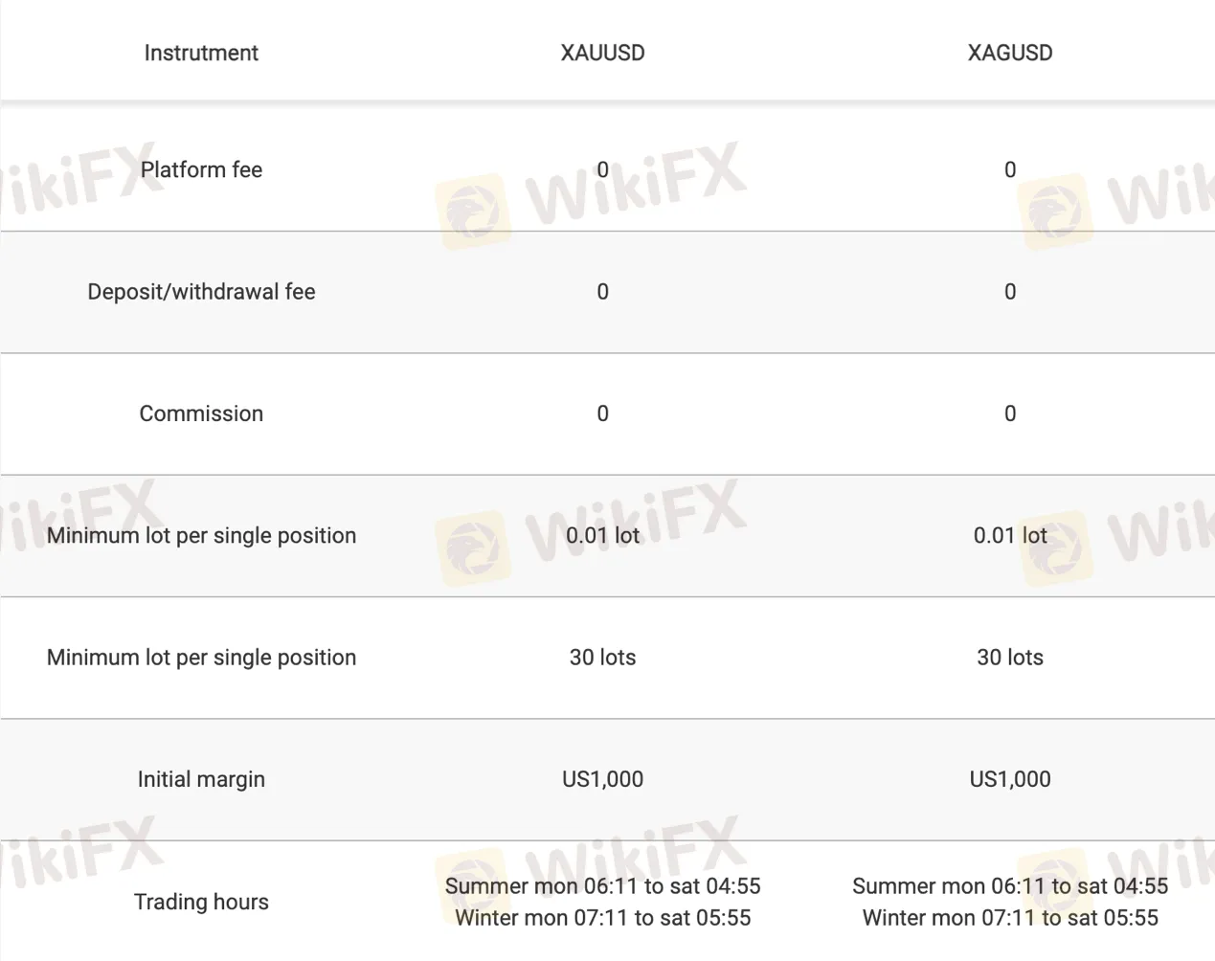This screenshot has width=1215, height=961.
Task: Click XAUUSD summer trading hours text
Action: click(602, 886)
